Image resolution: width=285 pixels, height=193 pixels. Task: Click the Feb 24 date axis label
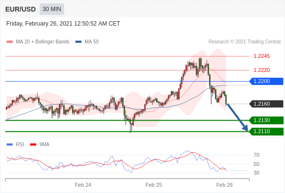(83, 185)
